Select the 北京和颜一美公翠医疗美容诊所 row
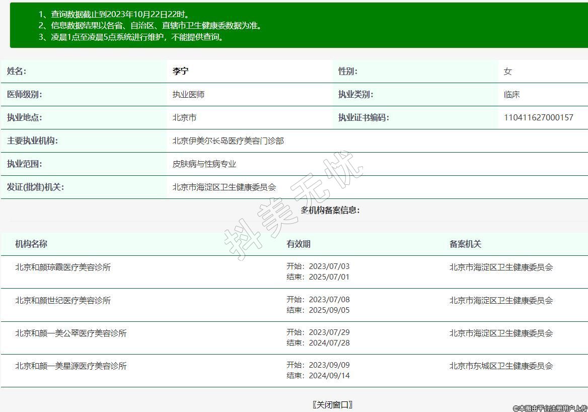The height and width of the screenshot is (412, 588). pos(71,333)
